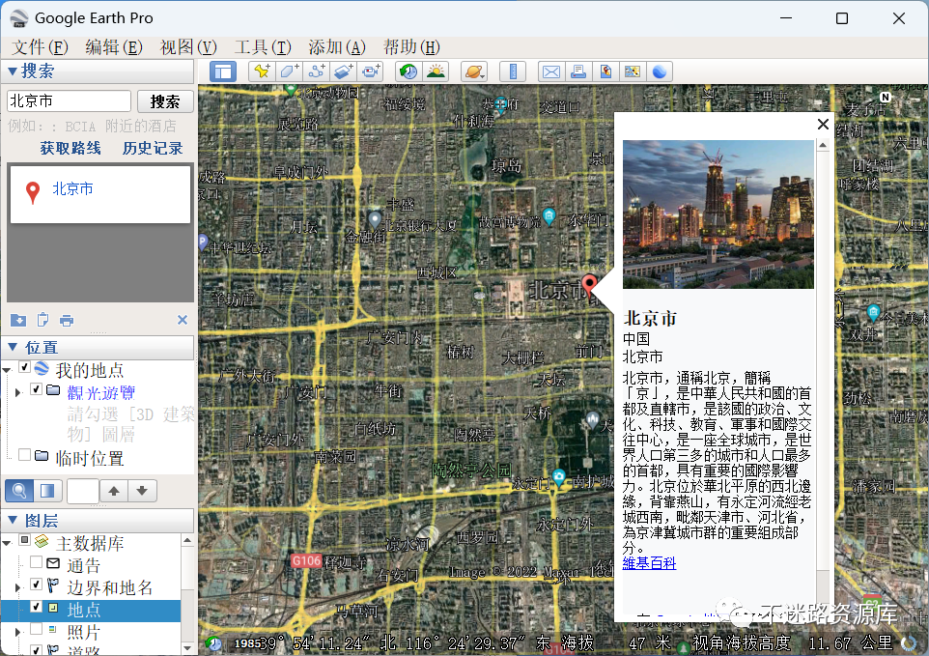Collapse 主数据库 tree node
929x656 pixels.
(x=7, y=543)
